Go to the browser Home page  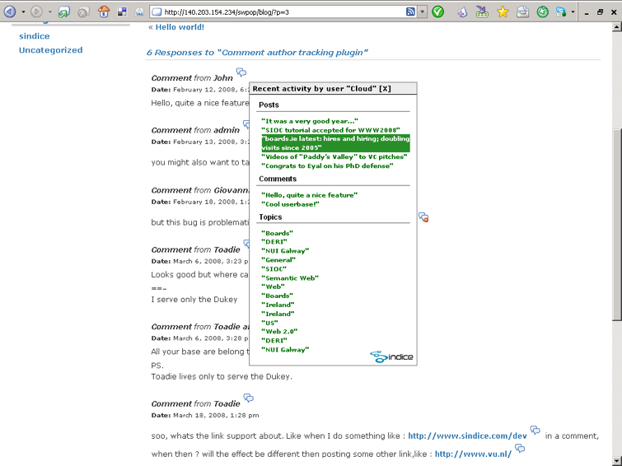point(104,12)
